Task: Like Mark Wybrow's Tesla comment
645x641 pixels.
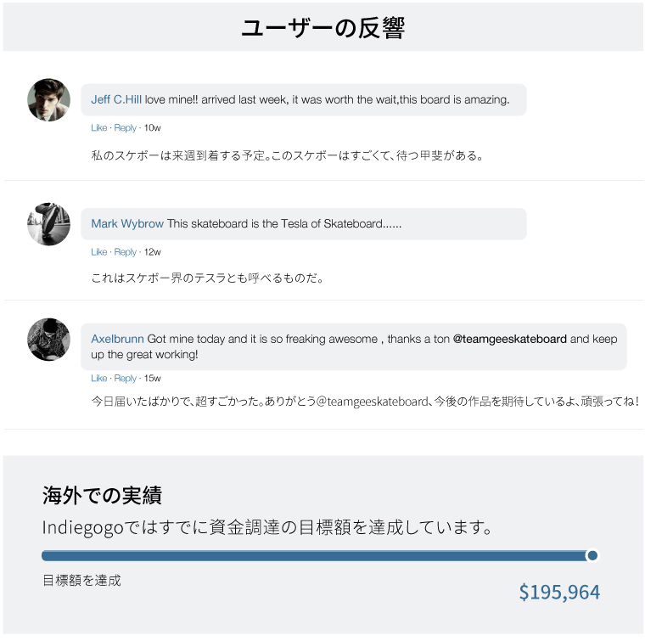Action: [99, 252]
